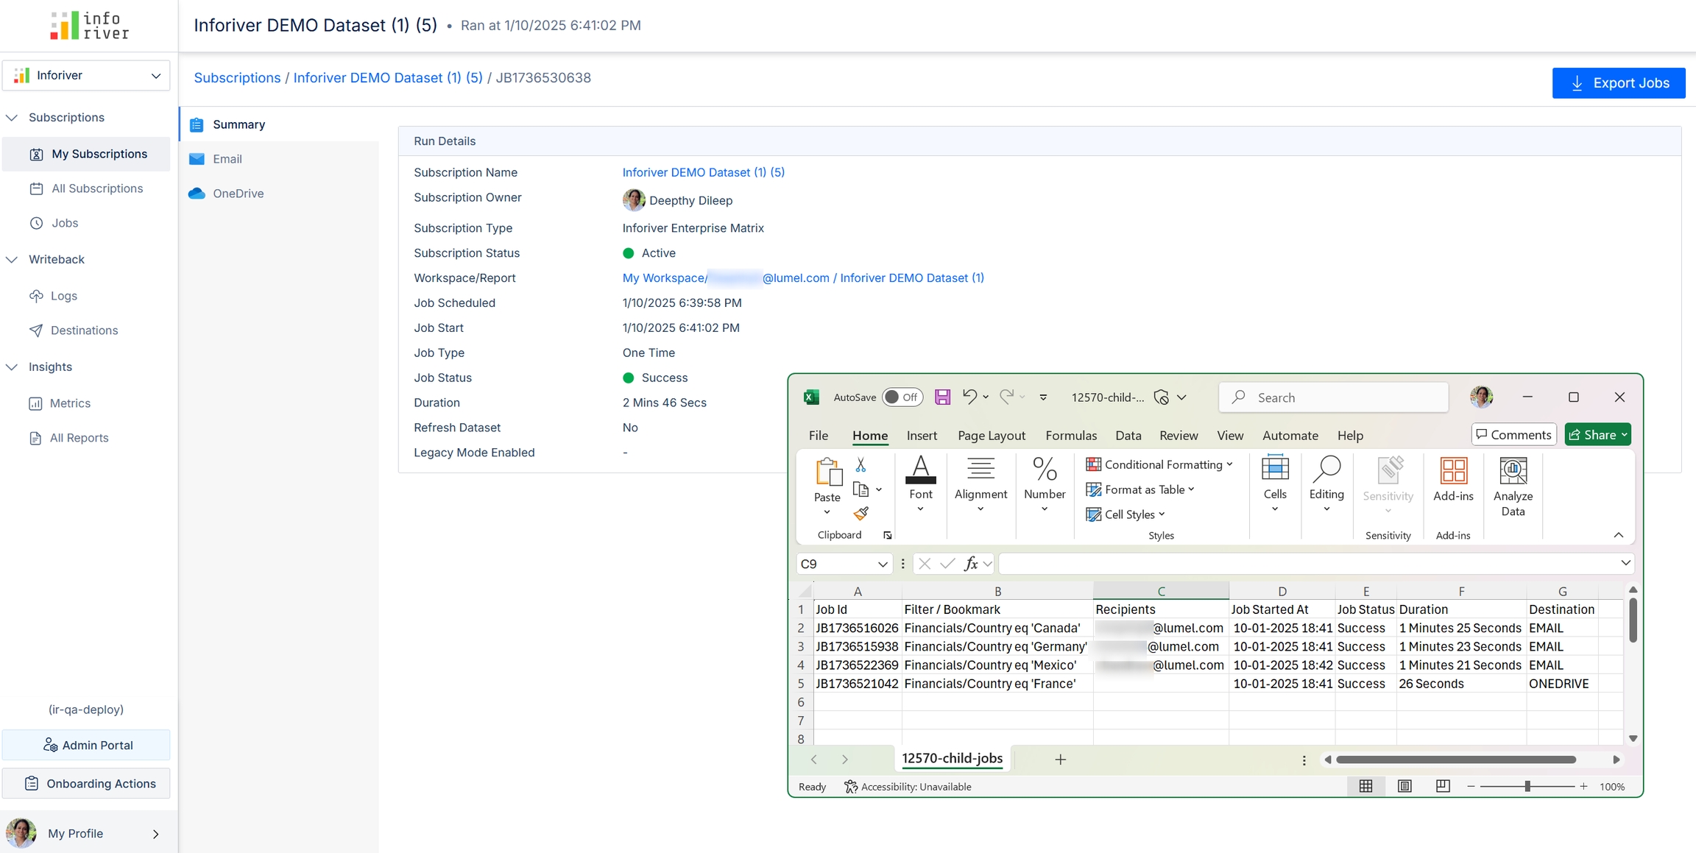This screenshot has height=853, width=1696.
Task: Open the Name Box dropdown arrow
Action: point(882,564)
